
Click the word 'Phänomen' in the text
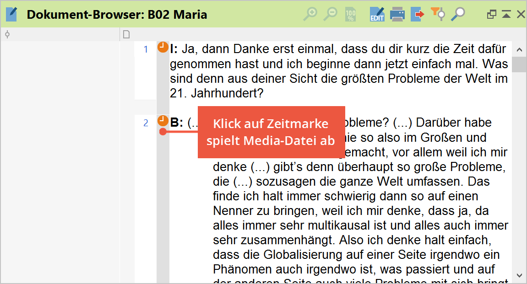click(x=243, y=269)
